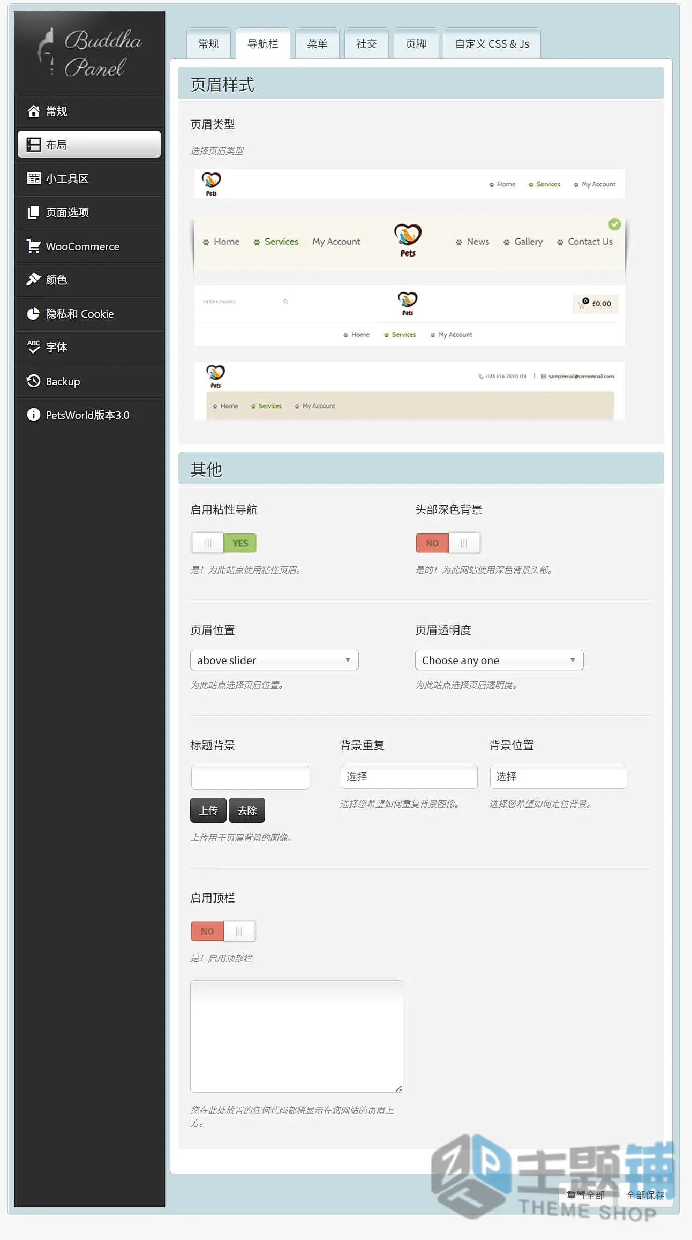Click the 上传 upload button
This screenshot has height=1240, width=692.
[208, 810]
